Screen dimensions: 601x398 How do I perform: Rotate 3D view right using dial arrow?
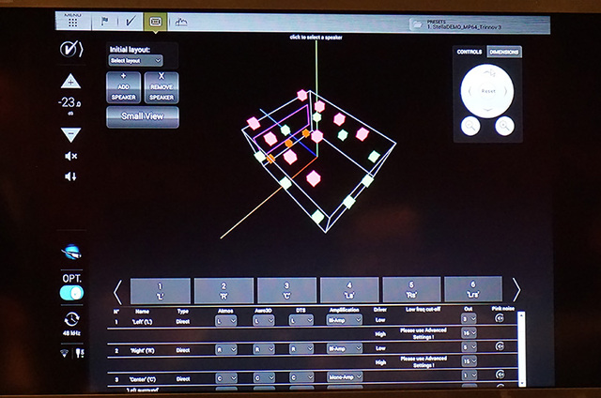click(x=505, y=92)
